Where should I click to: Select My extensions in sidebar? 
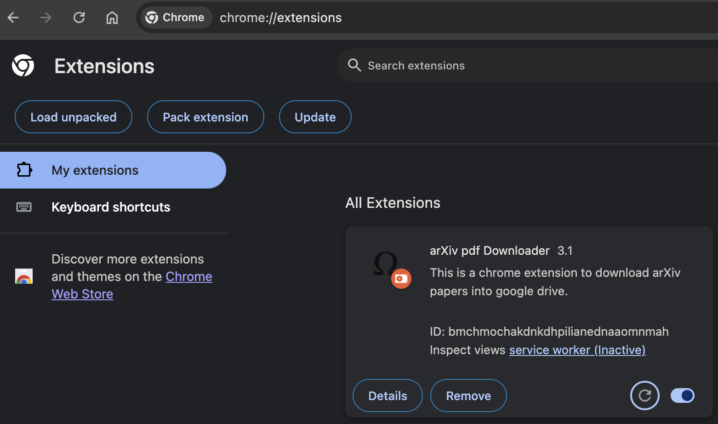pyautogui.click(x=113, y=170)
